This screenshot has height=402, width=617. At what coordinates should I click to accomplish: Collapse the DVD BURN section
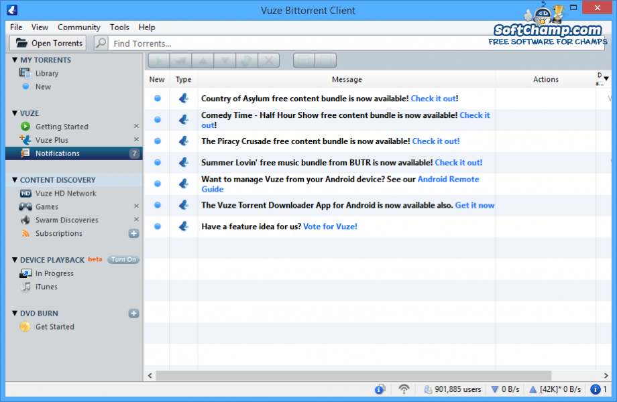[x=15, y=313]
